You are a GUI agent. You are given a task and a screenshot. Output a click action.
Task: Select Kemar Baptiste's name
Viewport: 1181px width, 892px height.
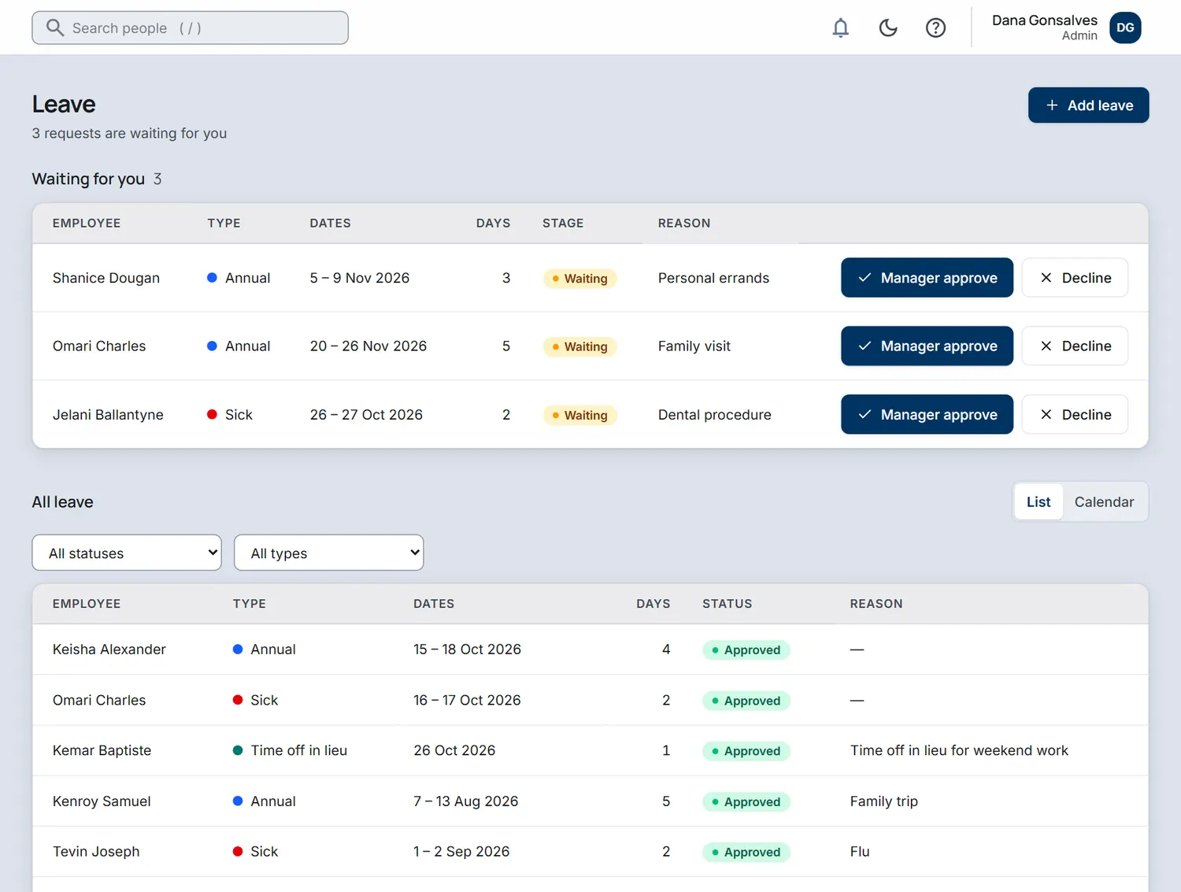(x=102, y=750)
